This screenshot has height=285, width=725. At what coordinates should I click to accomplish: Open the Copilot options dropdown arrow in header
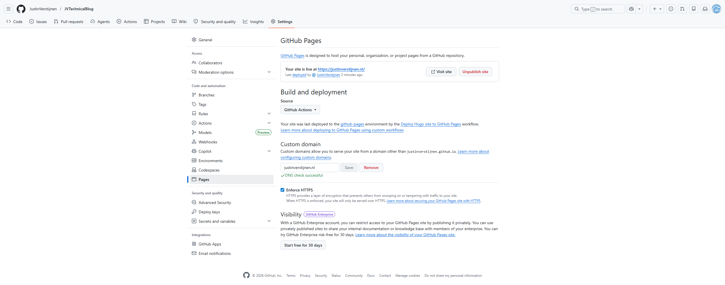click(639, 9)
